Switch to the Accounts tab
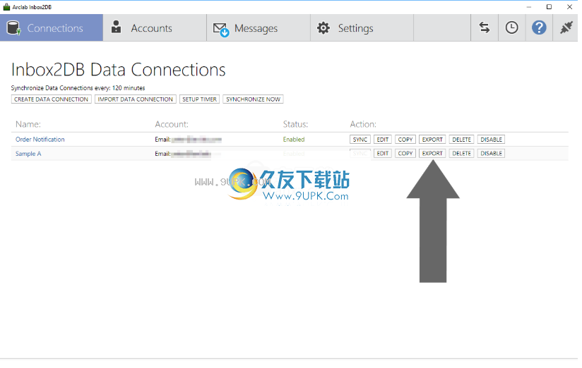This screenshot has height=368, width=582. [155, 27]
